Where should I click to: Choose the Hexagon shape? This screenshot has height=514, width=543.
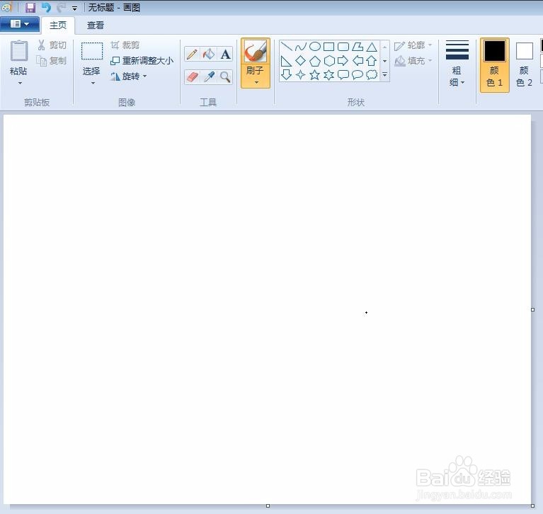pyautogui.click(x=329, y=61)
